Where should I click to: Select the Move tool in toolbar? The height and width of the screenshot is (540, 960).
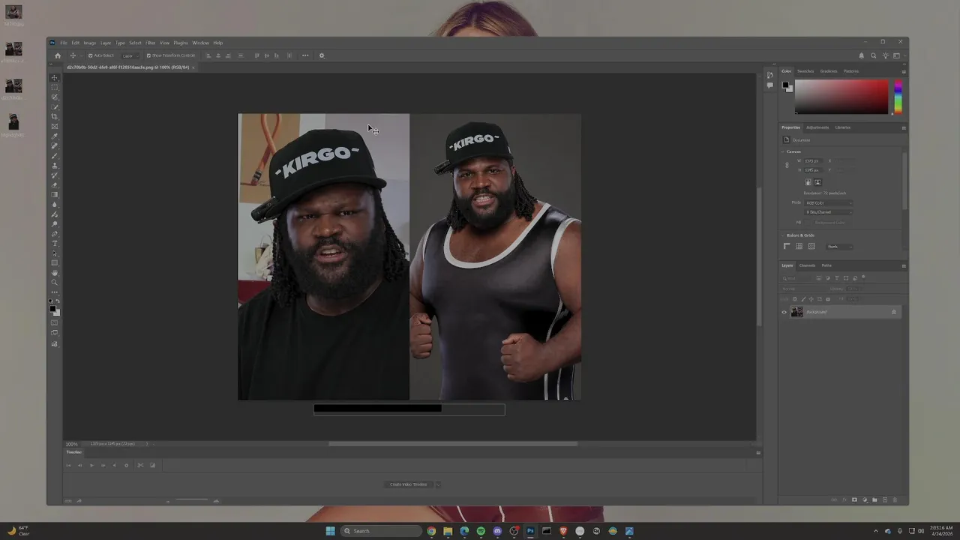pyautogui.click(x=54, y=78)
